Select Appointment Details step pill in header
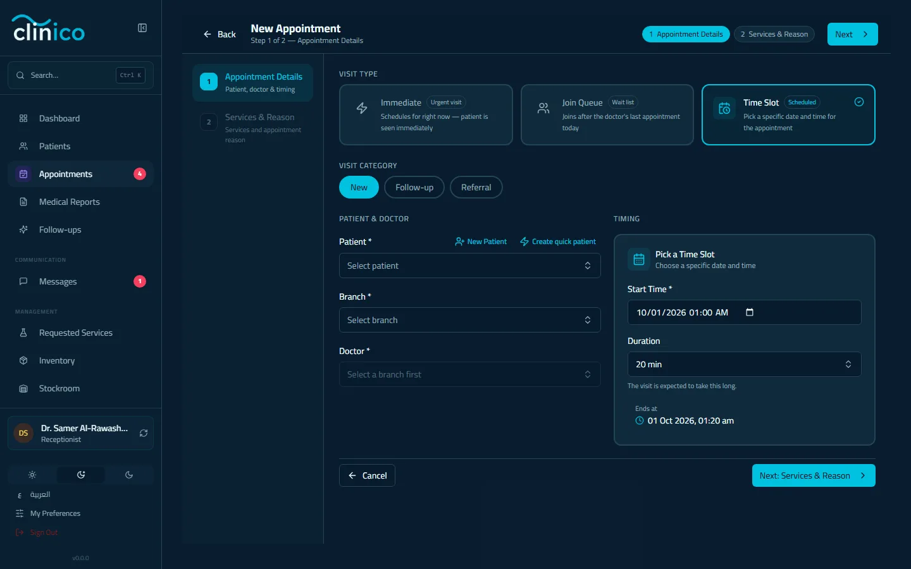 [x=686, y=34]
